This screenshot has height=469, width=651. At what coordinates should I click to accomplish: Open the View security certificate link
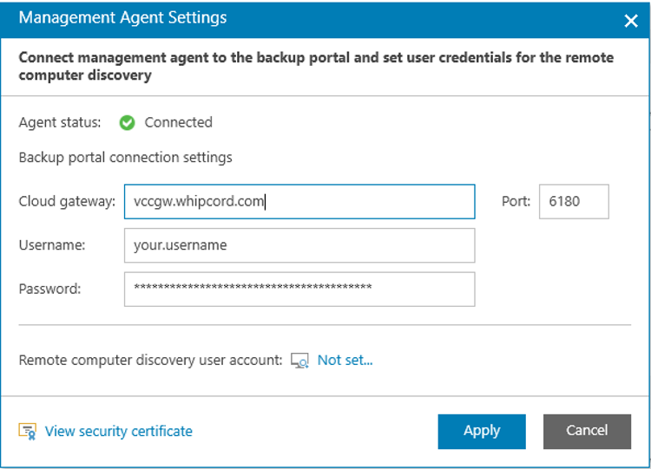coord(119,431)
